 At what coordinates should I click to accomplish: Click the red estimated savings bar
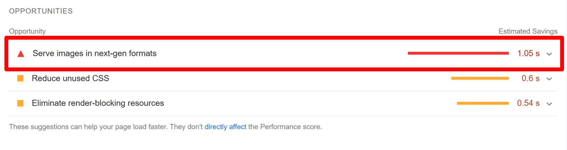pos(458,53)
